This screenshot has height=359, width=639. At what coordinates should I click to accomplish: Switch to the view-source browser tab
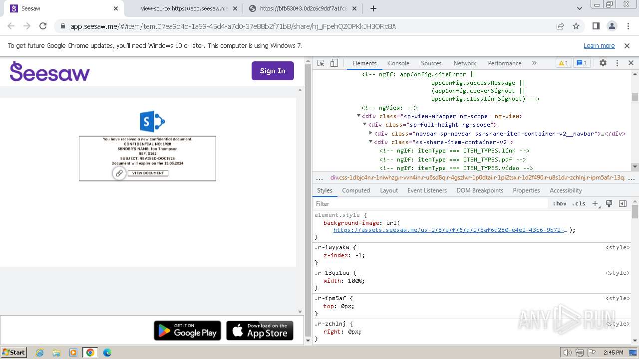[184, 8]
